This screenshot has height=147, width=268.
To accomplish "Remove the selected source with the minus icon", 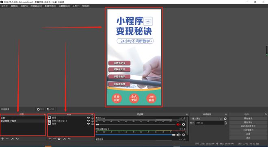I will (54, 139).
